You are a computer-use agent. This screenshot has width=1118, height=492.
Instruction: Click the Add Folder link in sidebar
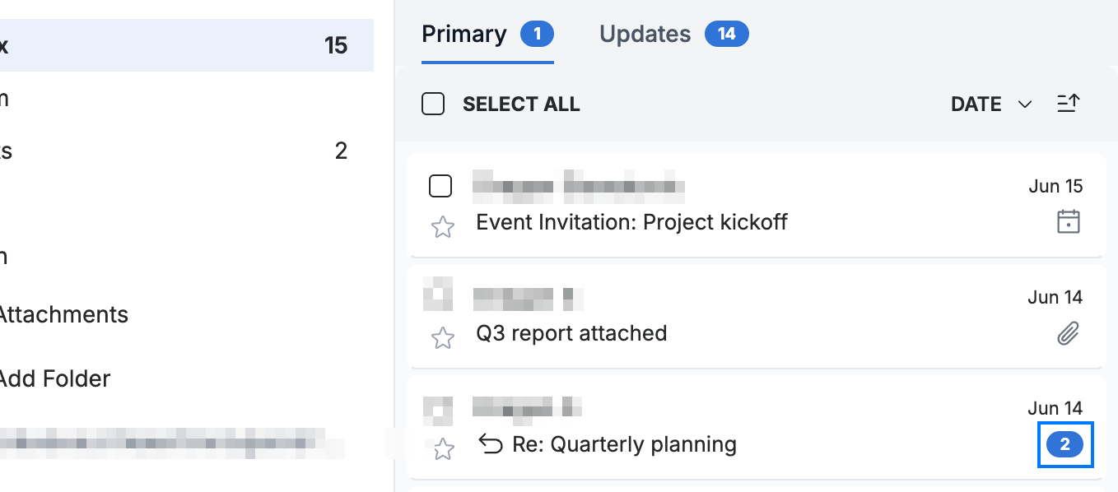[55, 378]
